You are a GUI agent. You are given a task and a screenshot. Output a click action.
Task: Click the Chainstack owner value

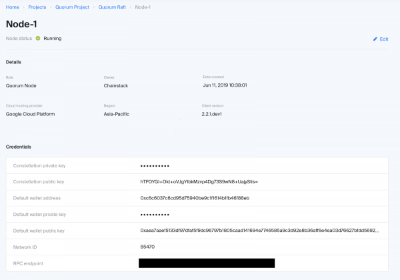tap(117, 85)
